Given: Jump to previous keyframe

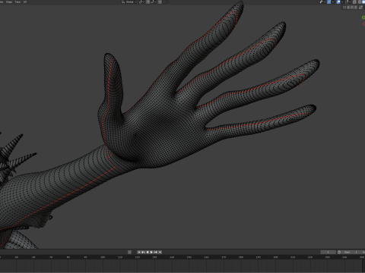Looking at the screenshot, I should (143, 252).
